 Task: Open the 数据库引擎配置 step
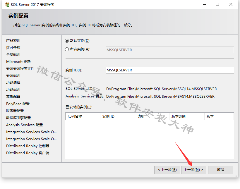click(x=18, y=118)
